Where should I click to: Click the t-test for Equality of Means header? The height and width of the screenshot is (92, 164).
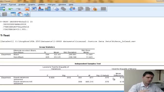pyautogui.click(x=124, y=69)
